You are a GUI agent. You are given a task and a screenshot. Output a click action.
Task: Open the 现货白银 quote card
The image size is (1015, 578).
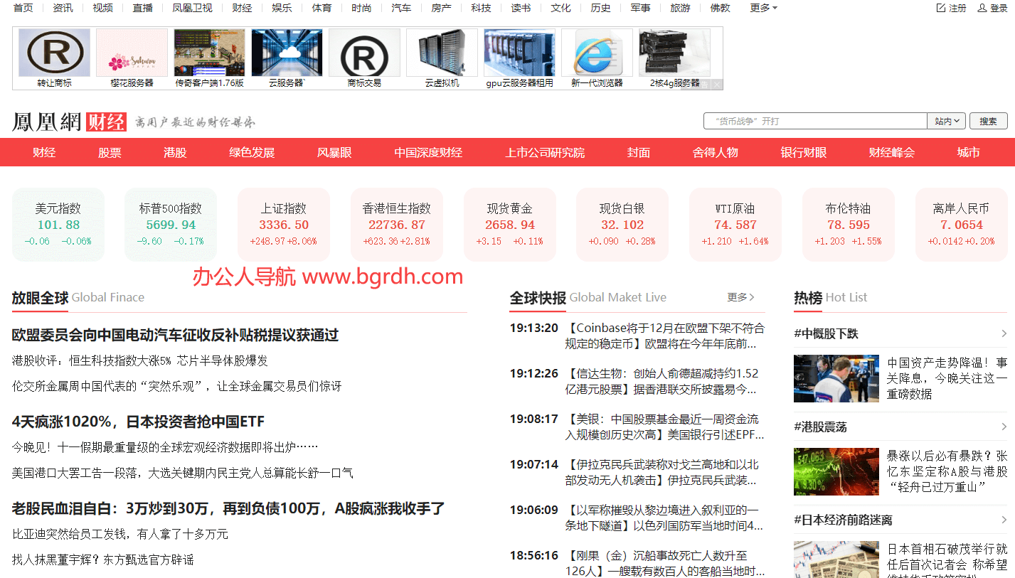[x=622, y=225]
